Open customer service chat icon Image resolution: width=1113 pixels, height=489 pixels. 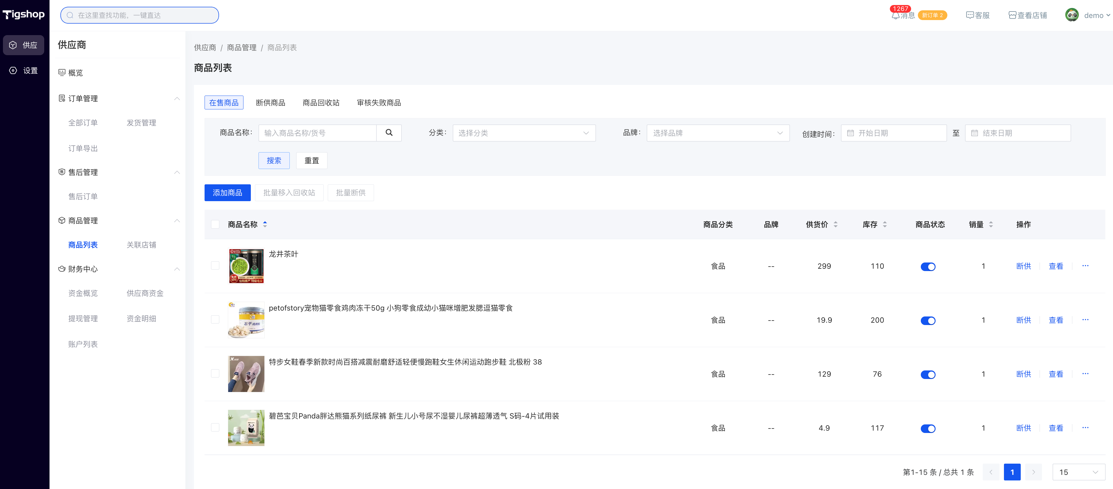click(969, 16)
